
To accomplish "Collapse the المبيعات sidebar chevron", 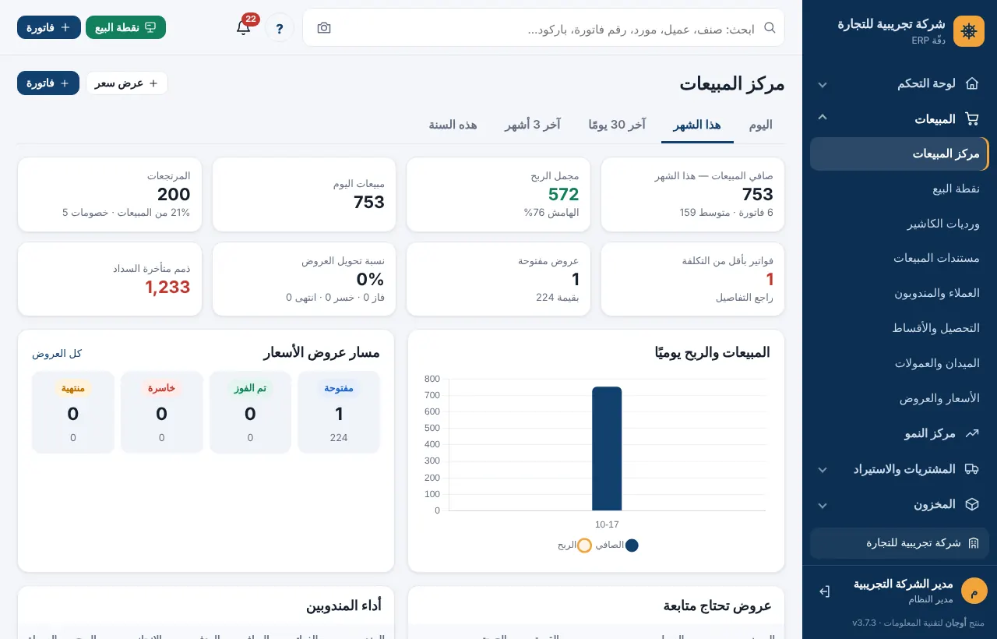I will point(823,118).
